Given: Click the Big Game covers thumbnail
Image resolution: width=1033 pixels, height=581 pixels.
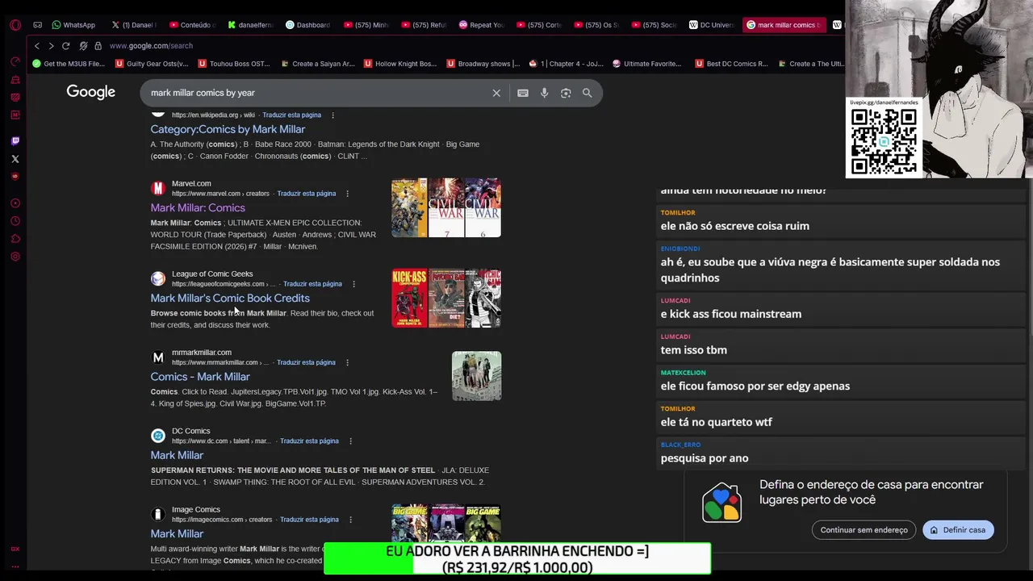Looking at the screenshot, I should coord(446,523).
